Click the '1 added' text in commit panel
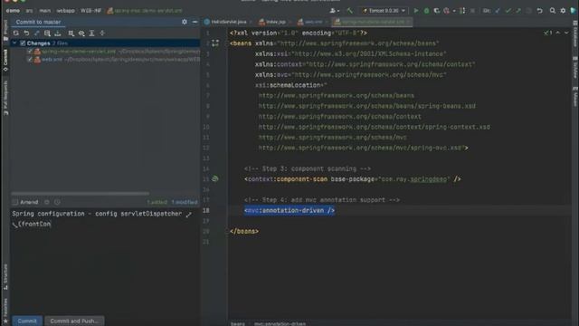 click(157, 202)
